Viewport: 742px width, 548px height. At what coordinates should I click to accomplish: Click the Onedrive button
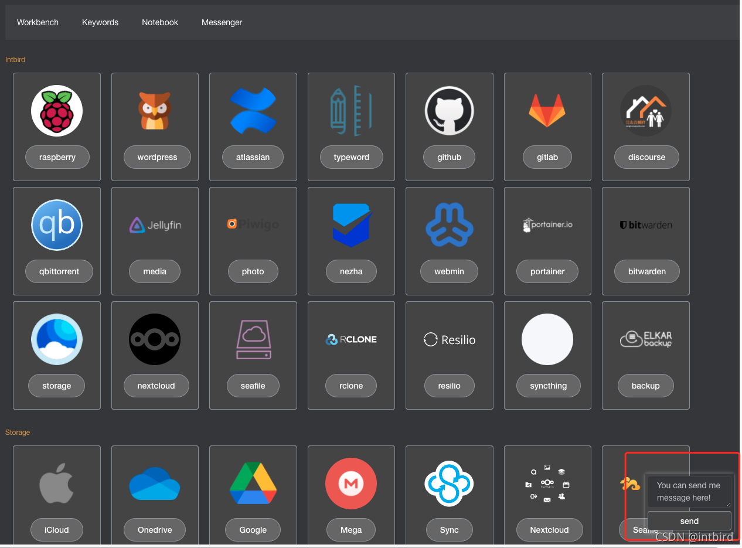click(x=155, y=530)
